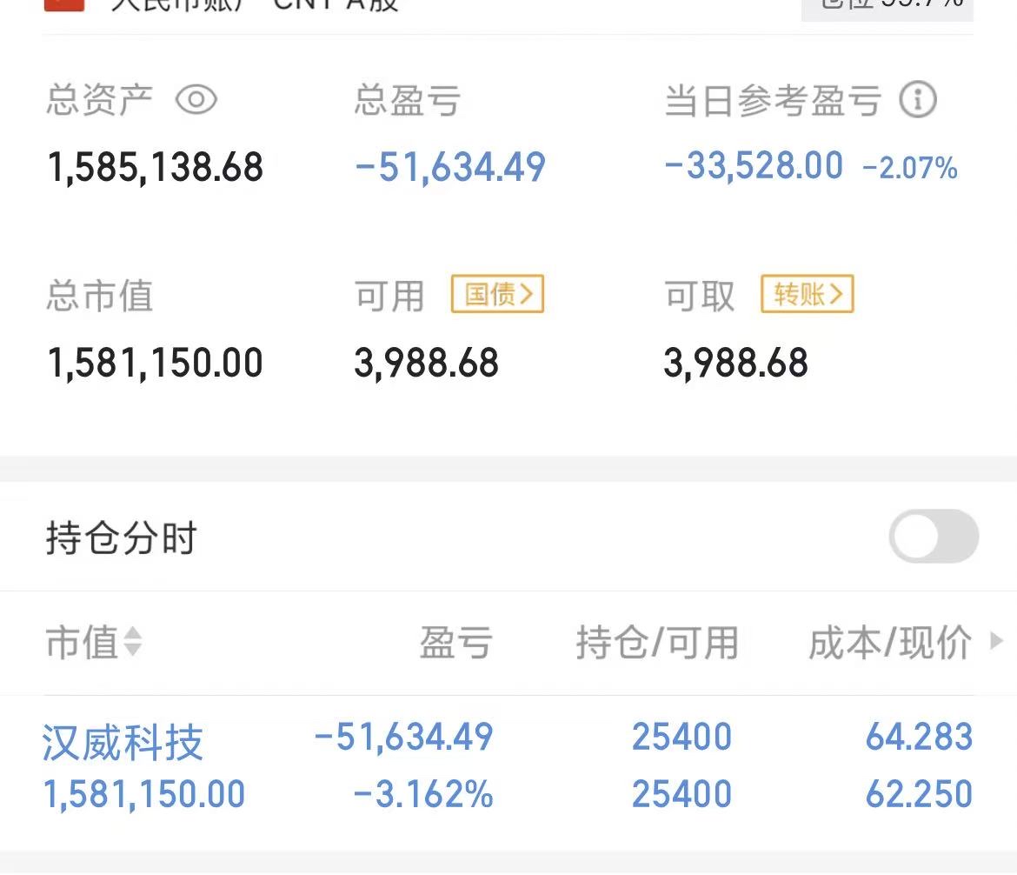Open the 汉威科技 stock position
This screenshot has height=875, width=1017.
(123, 742)
